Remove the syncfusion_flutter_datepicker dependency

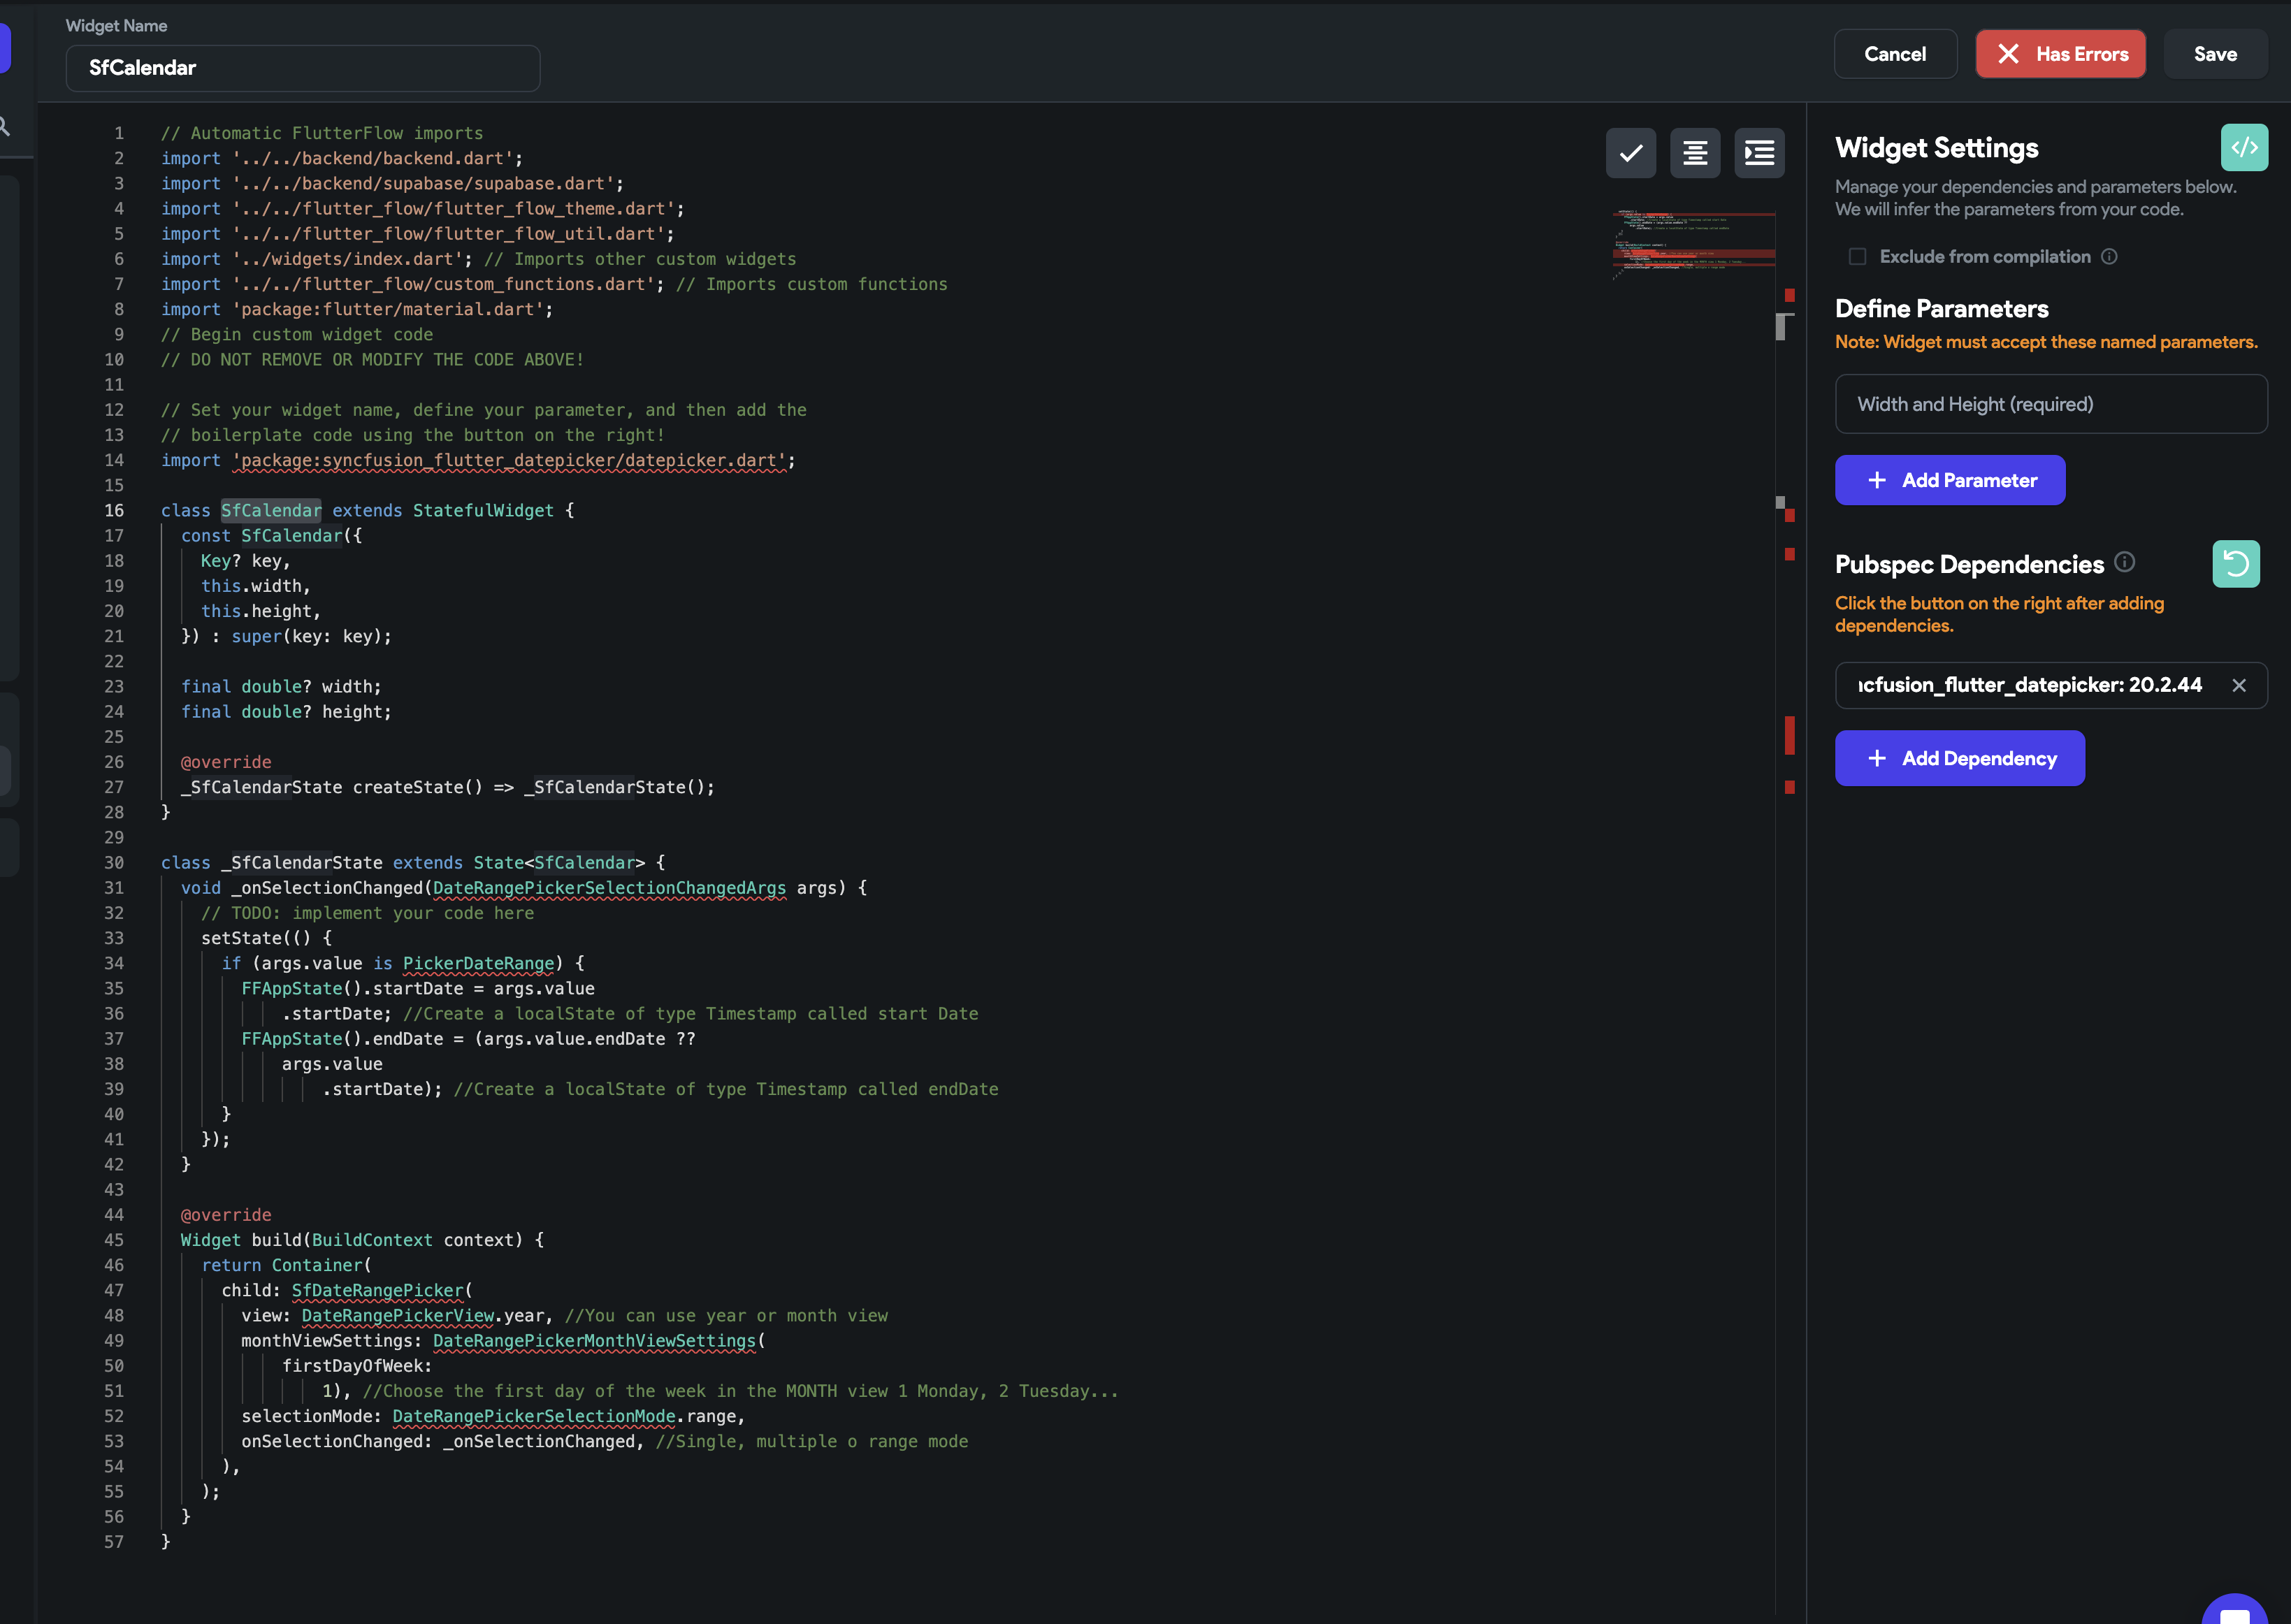pyautogui.click(x=2239, y=685)
